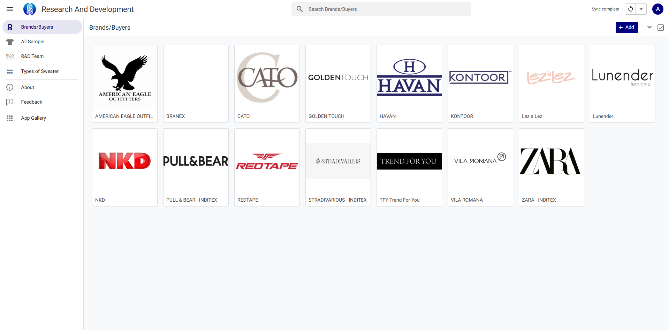Click the Research And Development app logo
669x330 pixels.
click(30, 9)
